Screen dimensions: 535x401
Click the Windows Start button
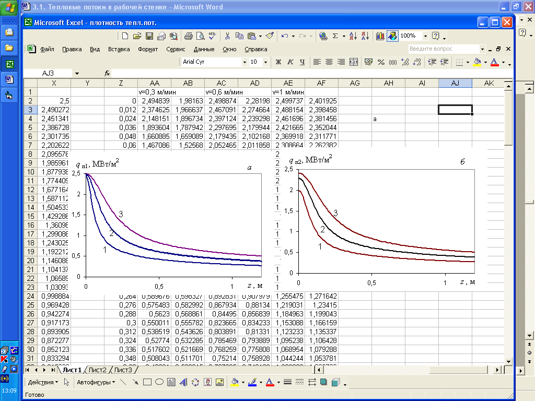click(9, 7)
